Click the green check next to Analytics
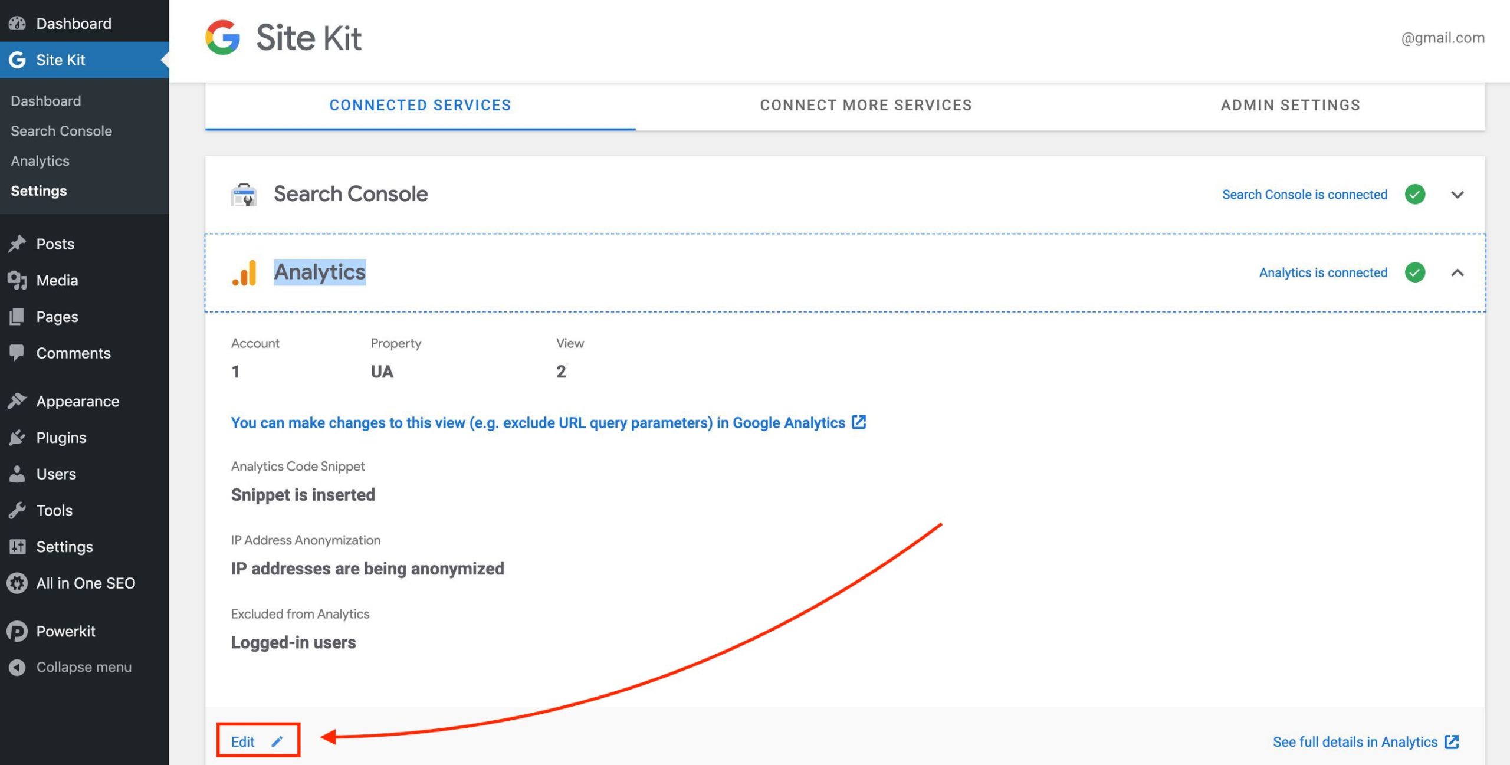Image resolution: width=1510 pixels, height=765 pixels. pos(1414,272)
